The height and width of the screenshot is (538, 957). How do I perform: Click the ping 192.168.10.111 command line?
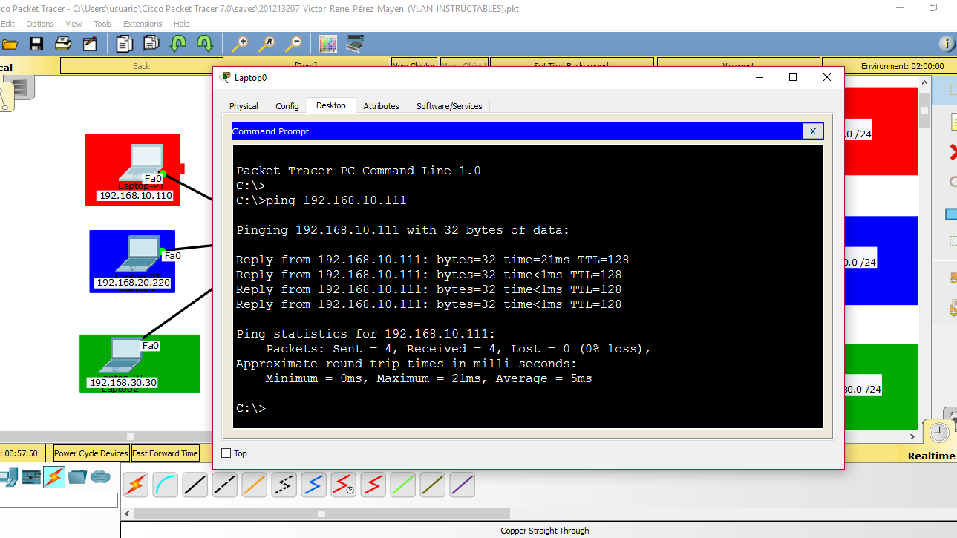click(321, 200)
